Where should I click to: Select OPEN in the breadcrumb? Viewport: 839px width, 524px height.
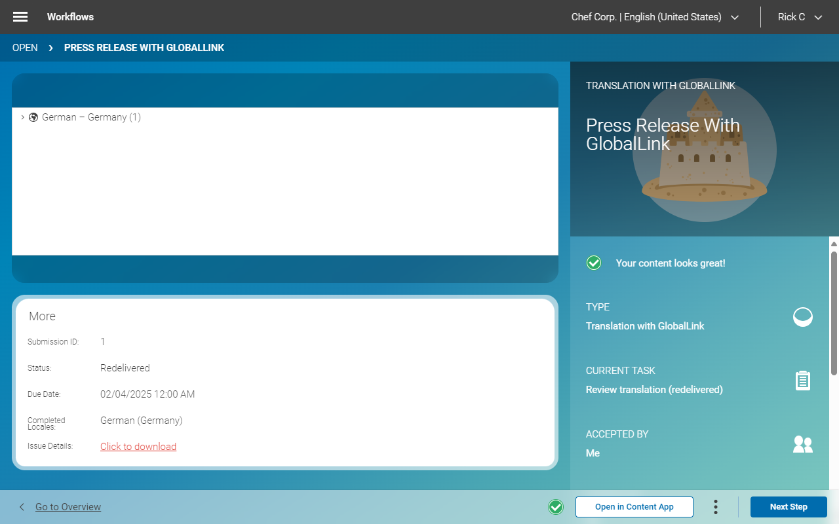[x=25, y=47]
